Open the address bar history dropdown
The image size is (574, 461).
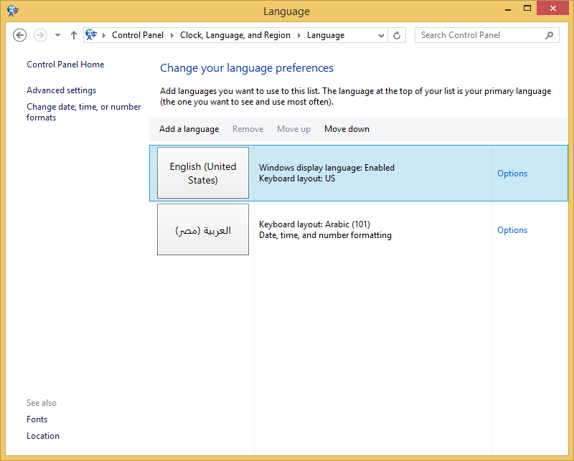point(381,36)
